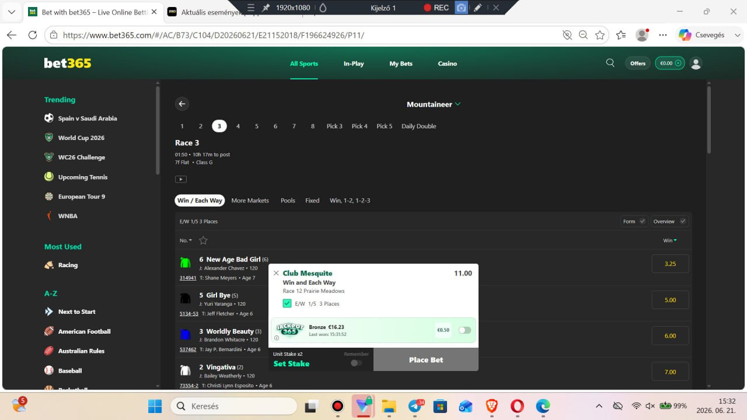Open the No. column sort dropdown

pos(186,240)
